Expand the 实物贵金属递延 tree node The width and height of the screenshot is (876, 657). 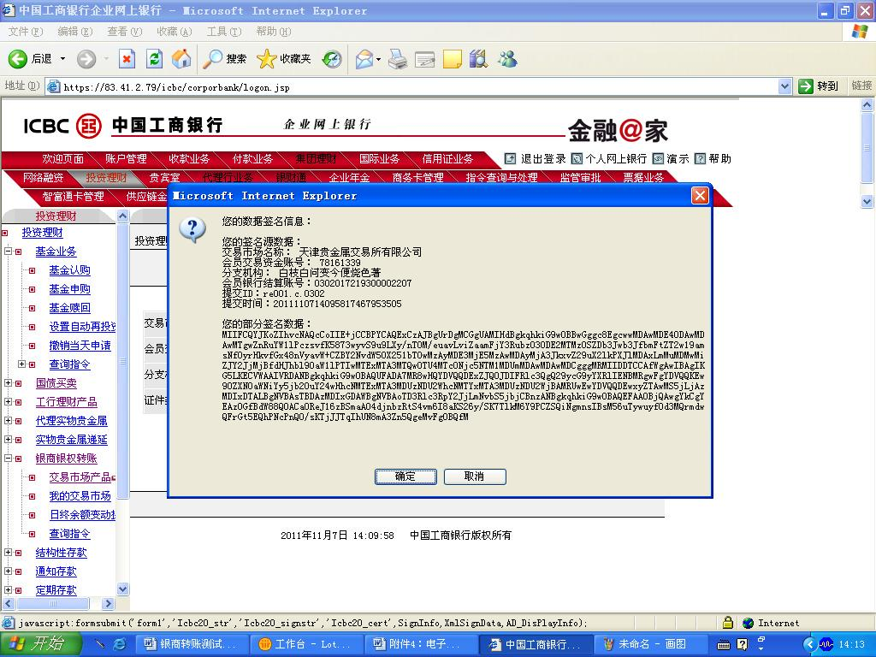(9, 440)
